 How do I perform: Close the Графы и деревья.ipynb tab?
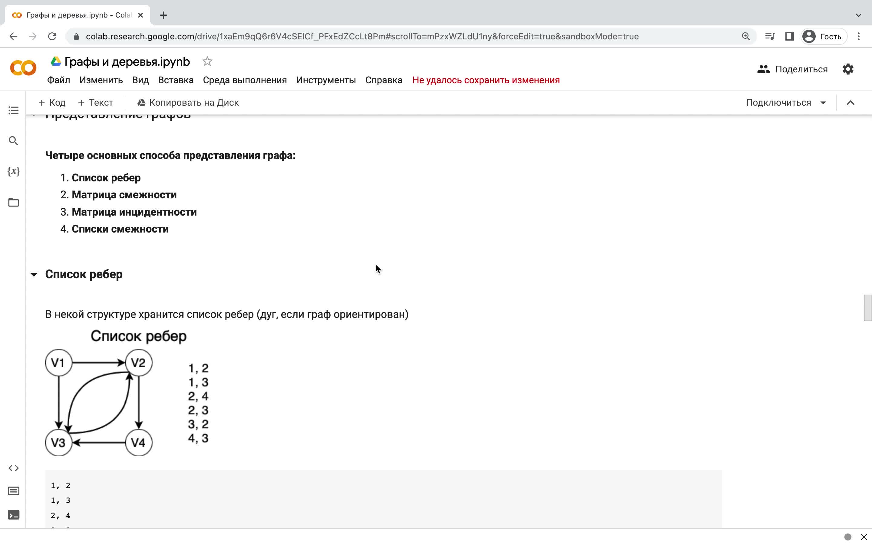(140, 15)
